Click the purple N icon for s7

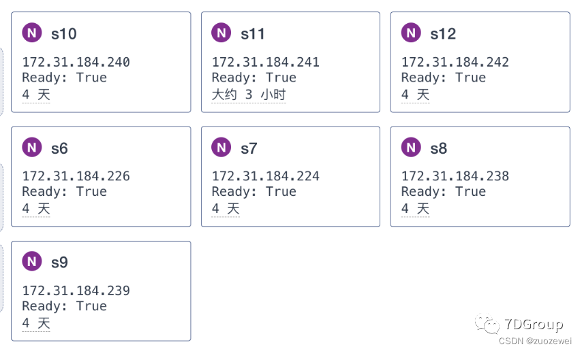(221, 147)
